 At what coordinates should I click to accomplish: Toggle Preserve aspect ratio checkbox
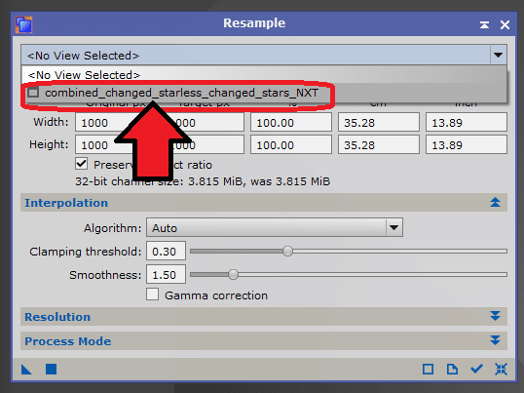(x=82, y=164)
